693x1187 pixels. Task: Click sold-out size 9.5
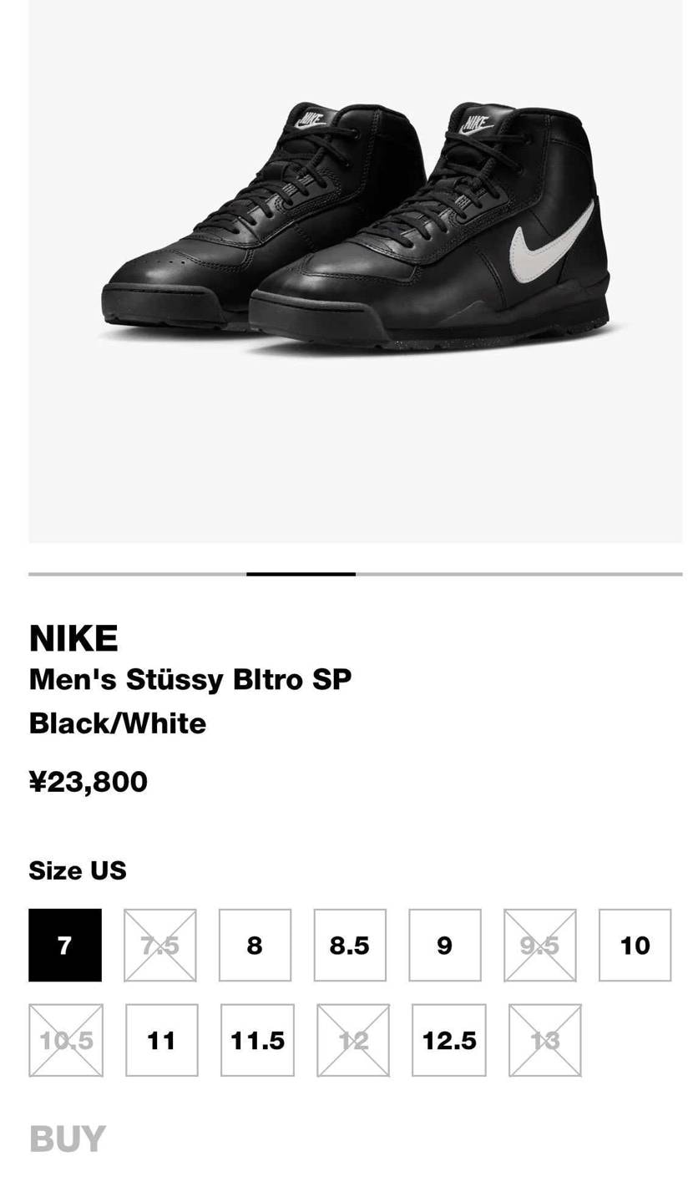coord(539,945)
